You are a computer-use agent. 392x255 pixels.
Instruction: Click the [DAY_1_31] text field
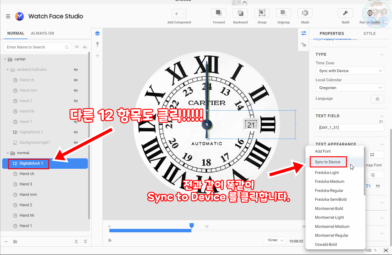point(350,128)
